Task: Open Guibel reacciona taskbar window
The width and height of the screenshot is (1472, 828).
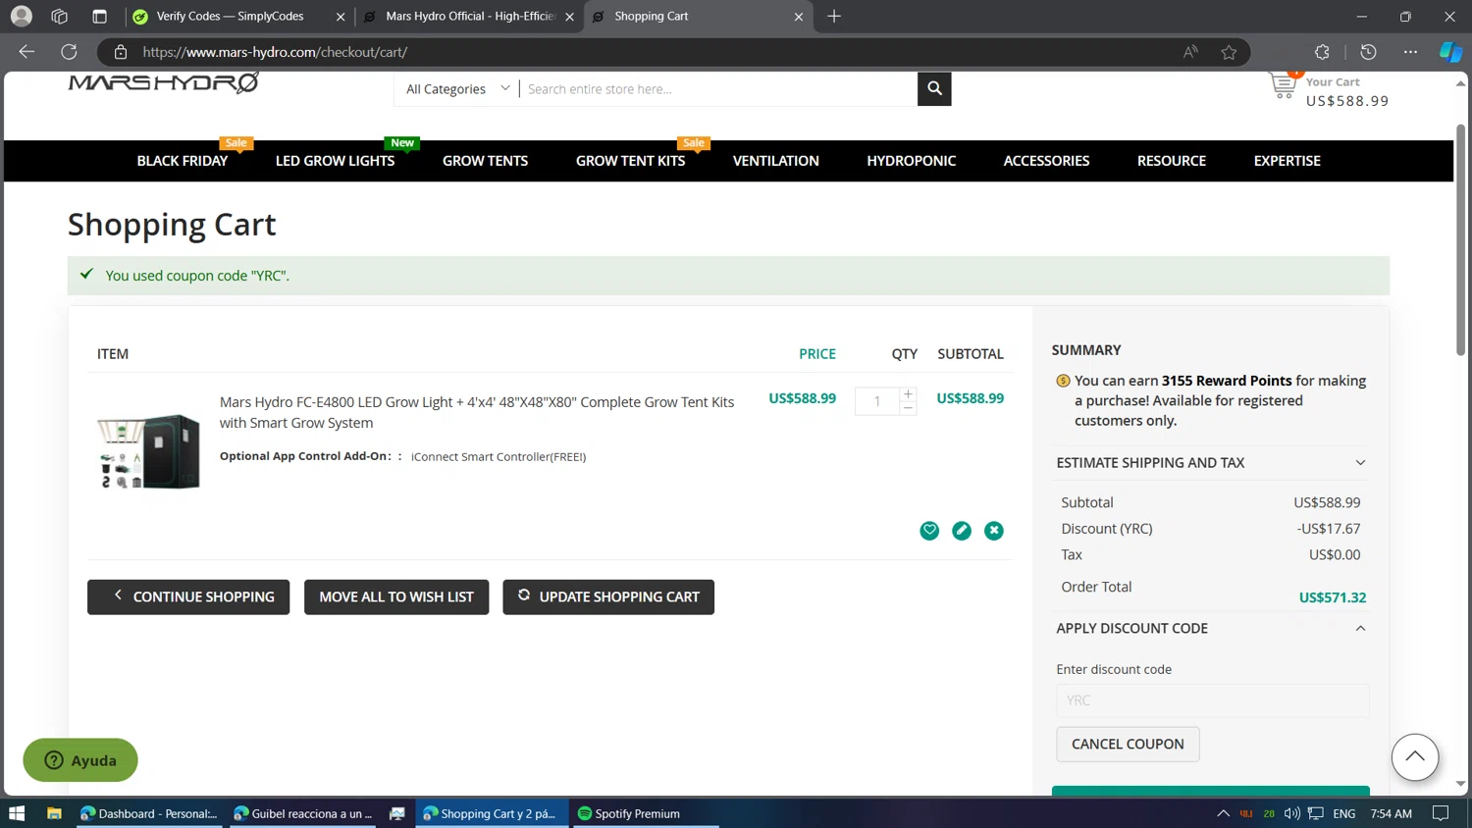Action: click(x=302, y=813)
